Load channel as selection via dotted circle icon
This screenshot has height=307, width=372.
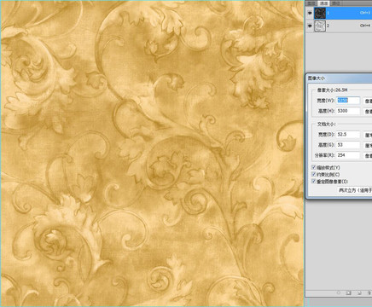[x=339, y=293]
